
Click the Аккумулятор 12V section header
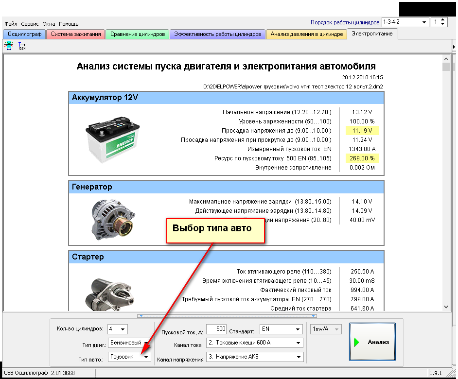[226, 98]
